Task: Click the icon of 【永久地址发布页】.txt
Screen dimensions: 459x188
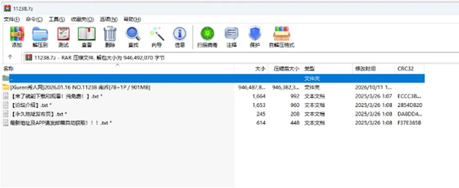Action: (6, 114)
